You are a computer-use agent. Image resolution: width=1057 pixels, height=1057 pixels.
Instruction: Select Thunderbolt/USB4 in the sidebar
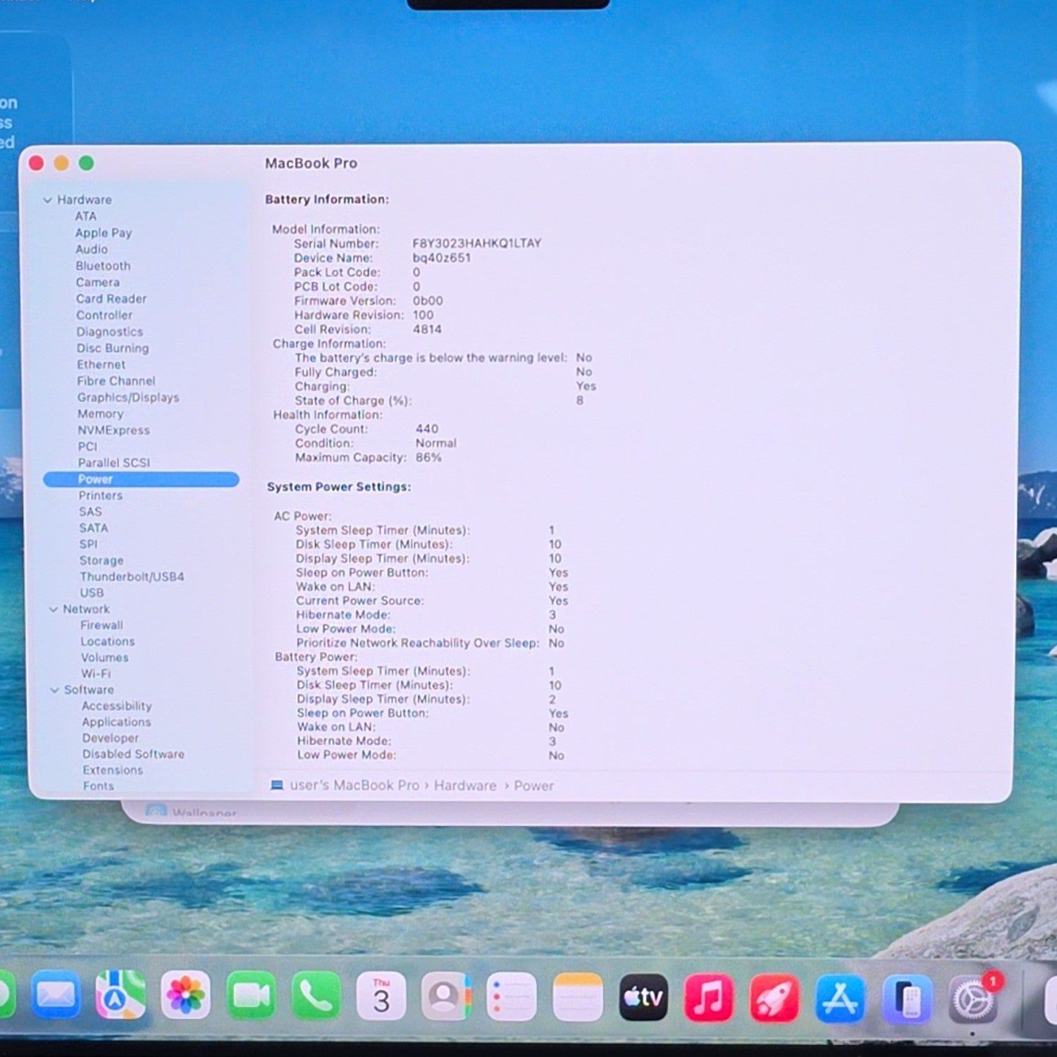coord(132,576)
